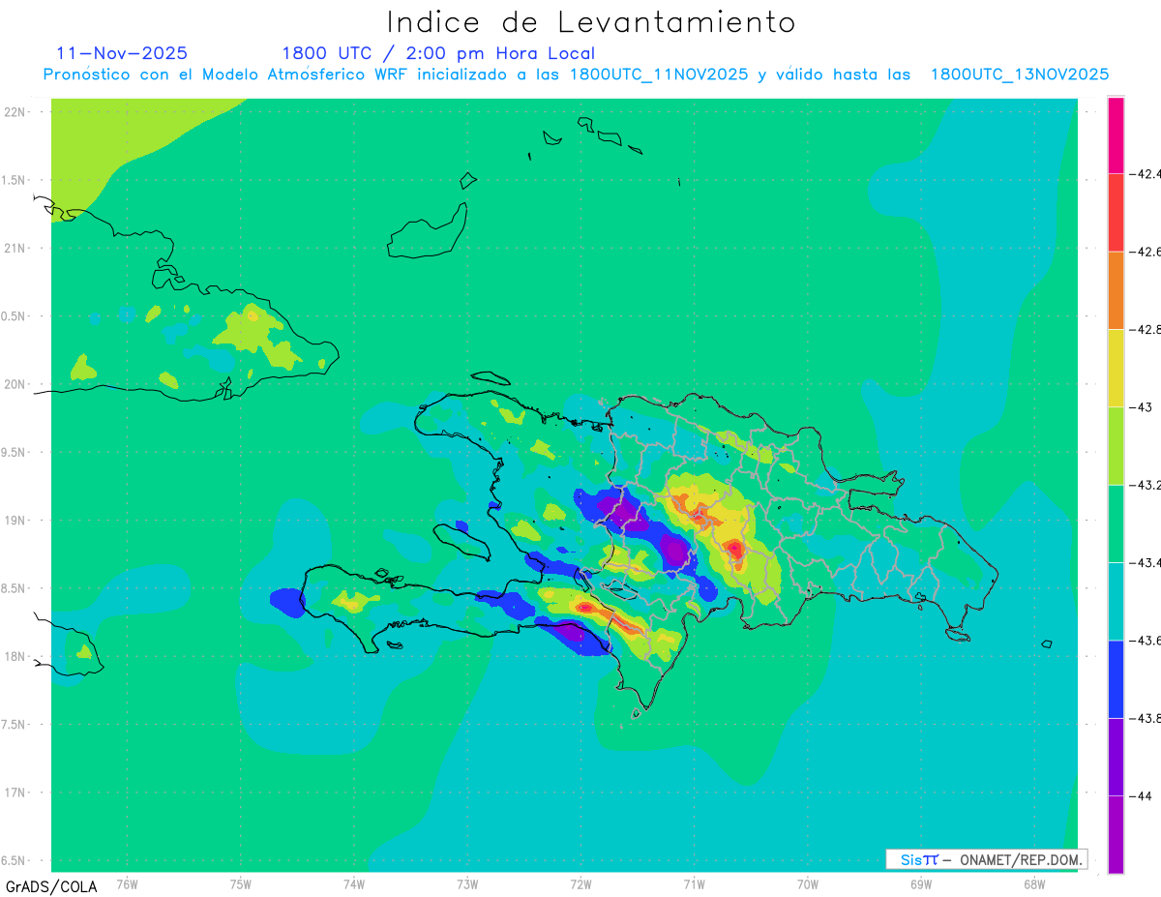The width and height of the screenshot is (1161, 897).
Task: Click the '-43.2' legend value
Action: [1145, 485]
